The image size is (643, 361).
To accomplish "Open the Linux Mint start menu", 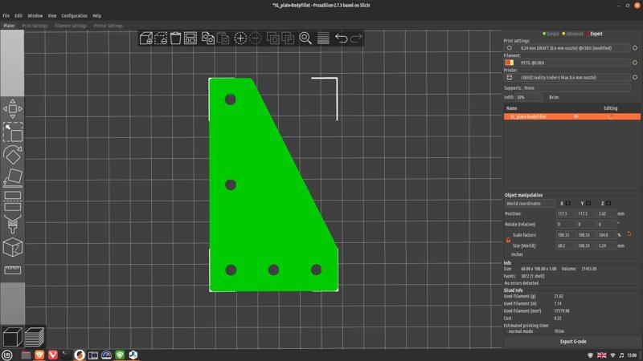I will [x=7, y=355].
